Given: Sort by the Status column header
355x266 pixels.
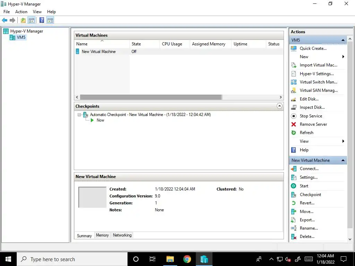Looking at the screenshot, I should 275,44.
